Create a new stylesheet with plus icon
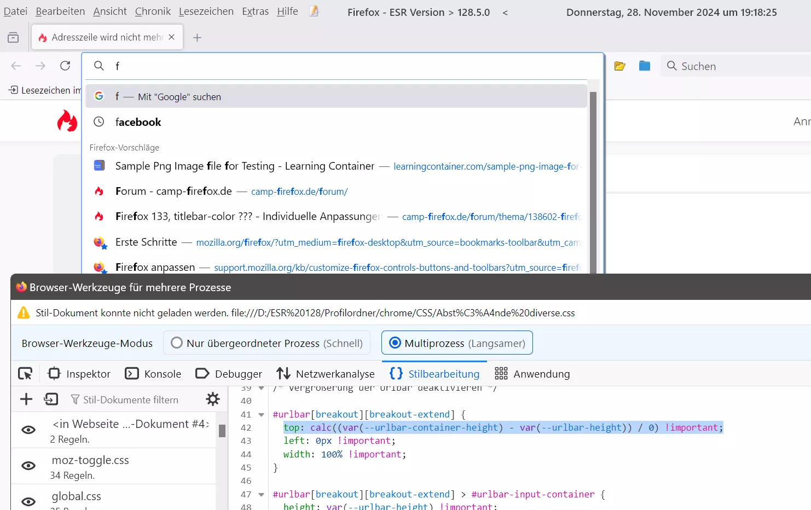Screen dimensions: 811x510 tap(26, 399)
